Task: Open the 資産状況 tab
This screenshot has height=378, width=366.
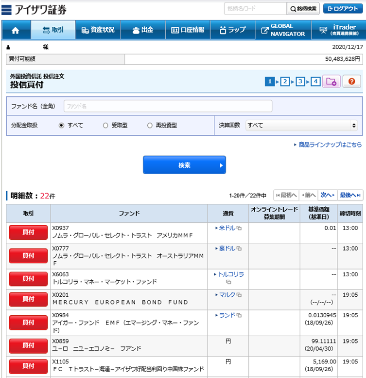Action: tap(98, 30)
